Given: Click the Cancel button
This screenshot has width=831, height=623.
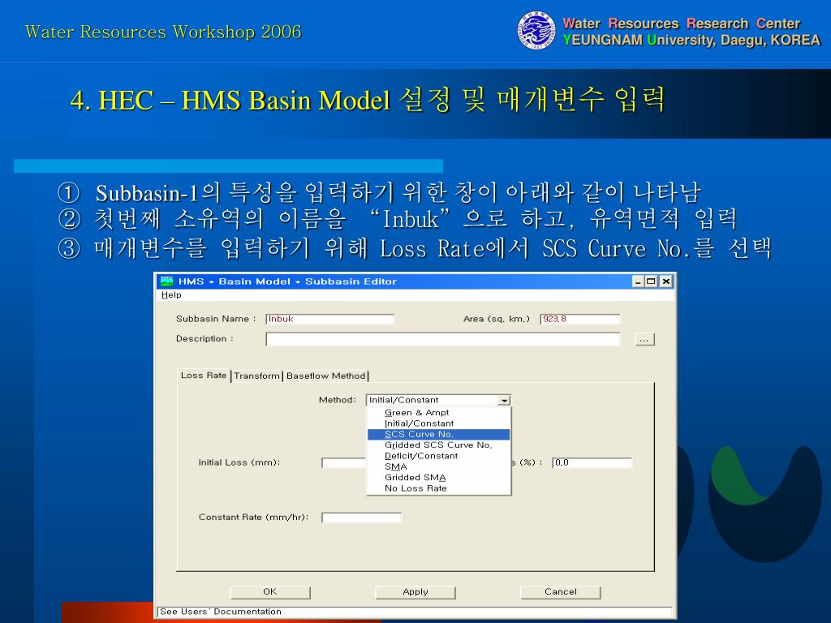Looking at the screenshot, I should tap(561, 591).
